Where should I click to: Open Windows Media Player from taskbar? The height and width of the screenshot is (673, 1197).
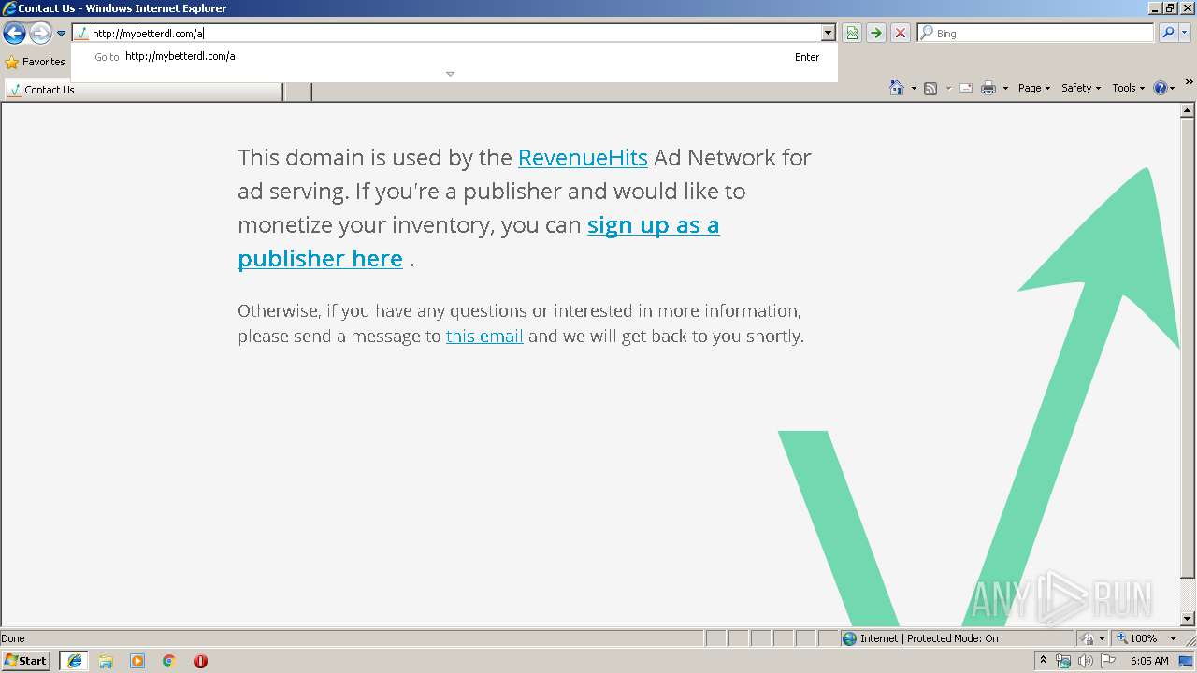[x=137, y=661]
